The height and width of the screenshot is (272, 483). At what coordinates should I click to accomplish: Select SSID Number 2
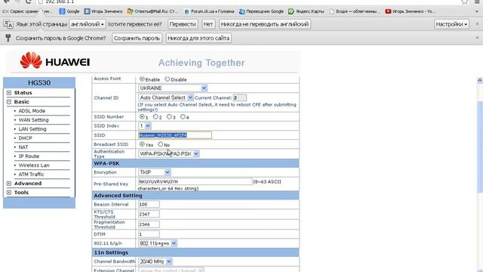(155, 117)
